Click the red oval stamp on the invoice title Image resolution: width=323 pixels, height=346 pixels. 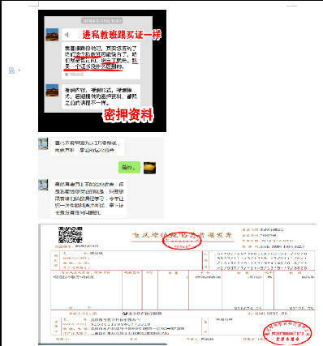[182, 240]
